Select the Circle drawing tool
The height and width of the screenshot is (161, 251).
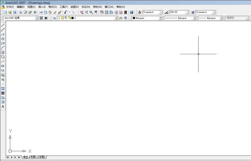coord(3,52)
